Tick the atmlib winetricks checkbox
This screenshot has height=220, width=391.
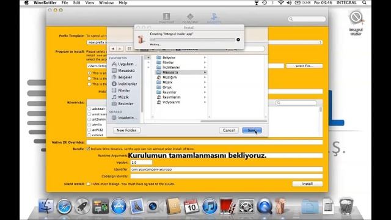click(89, 125)
